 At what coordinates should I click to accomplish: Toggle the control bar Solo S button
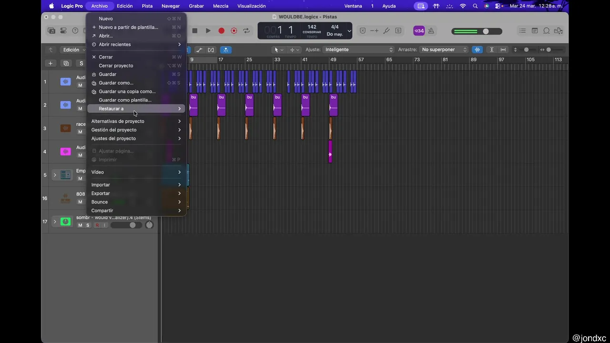(398, 30)
